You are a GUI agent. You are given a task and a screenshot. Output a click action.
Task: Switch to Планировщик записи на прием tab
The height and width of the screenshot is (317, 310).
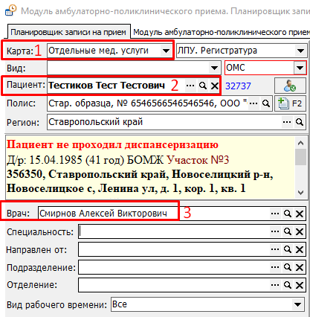tap(68, 32)
